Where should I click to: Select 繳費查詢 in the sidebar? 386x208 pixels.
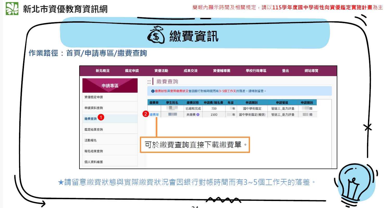point(90,119)
